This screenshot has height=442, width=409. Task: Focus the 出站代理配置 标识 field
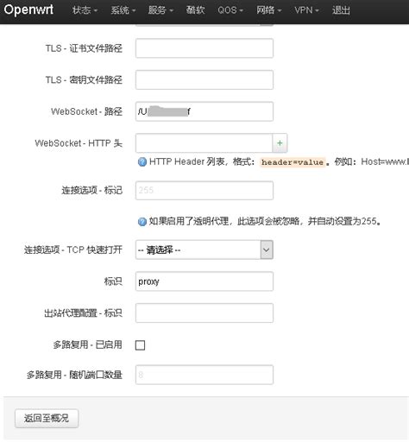click(204, 313)
